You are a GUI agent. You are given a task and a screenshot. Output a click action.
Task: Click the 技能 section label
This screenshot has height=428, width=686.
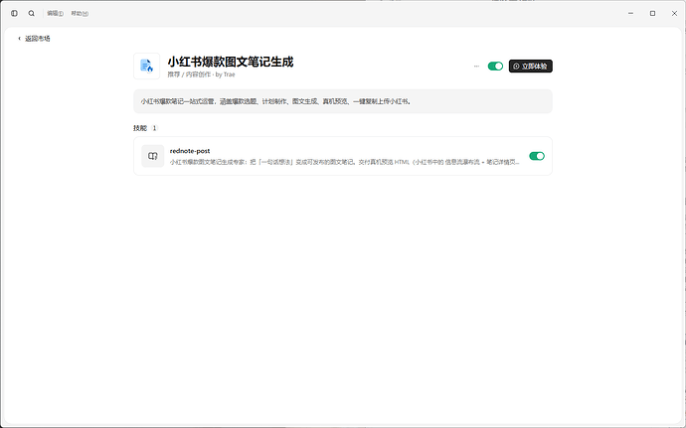click(x=140, y=128)
